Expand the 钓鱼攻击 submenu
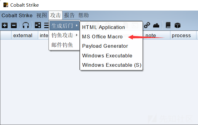The height and width of the screenshot is (125, 198). coord(64,35)
